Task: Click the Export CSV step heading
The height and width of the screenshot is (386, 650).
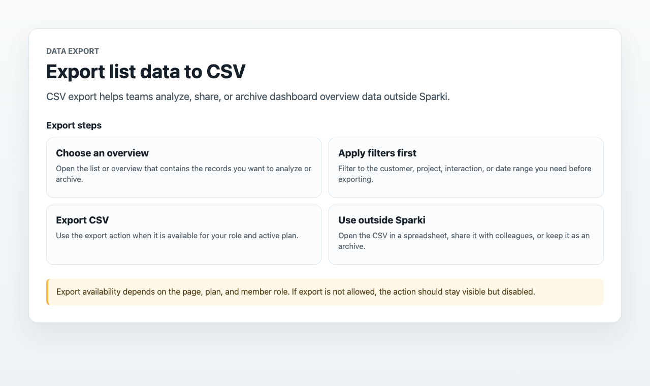Action: coord(82,220)
